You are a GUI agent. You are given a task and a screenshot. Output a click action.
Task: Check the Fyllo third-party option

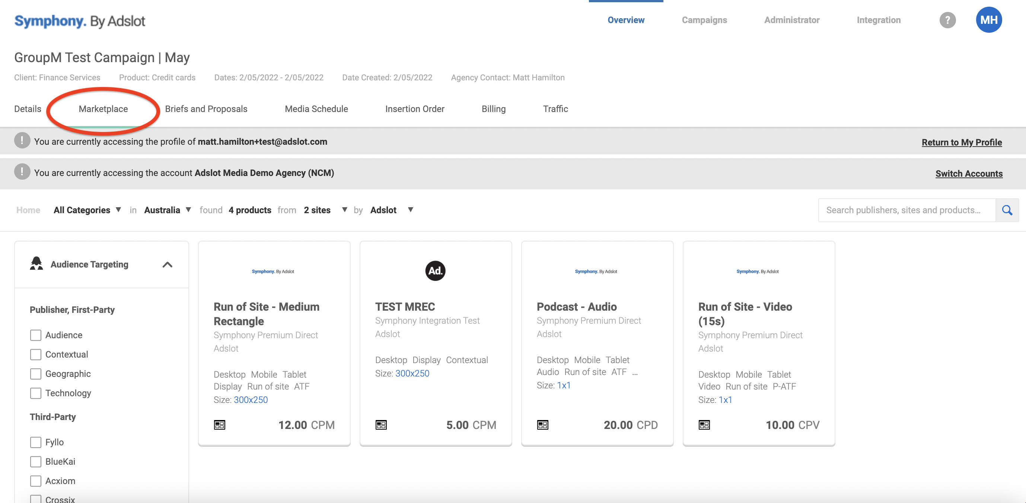(36, 442)
